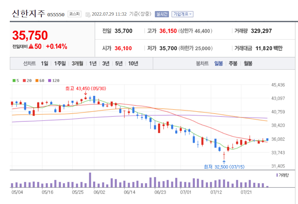Screen dimensions: 298x204
Task: Click the 06/14 date on axis
Action: point(129,192)
